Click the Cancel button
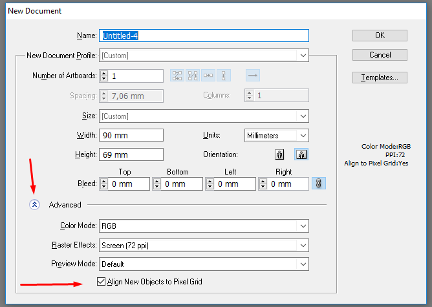432x307 pixels. [x=380, y=55]
